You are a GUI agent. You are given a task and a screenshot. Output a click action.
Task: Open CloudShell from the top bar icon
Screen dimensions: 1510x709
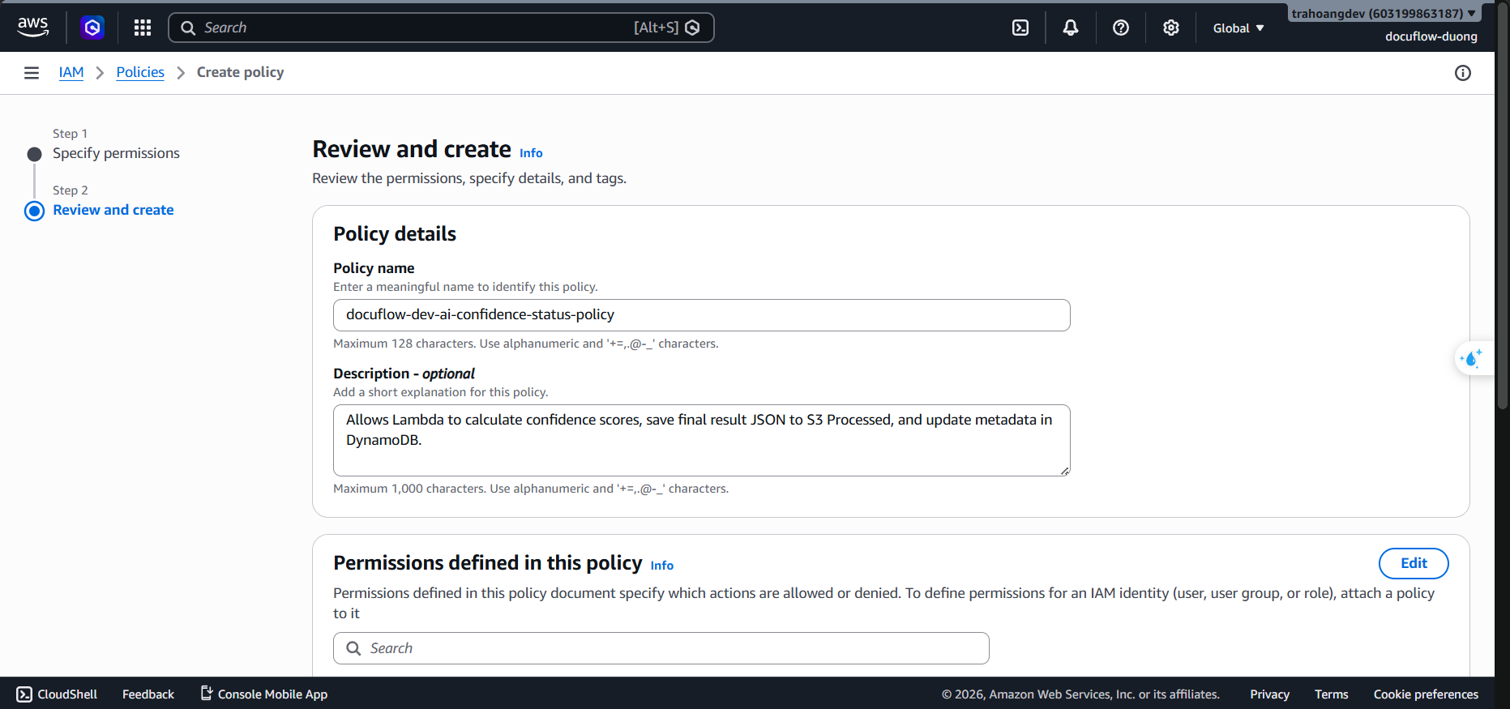pos(1020,28)
